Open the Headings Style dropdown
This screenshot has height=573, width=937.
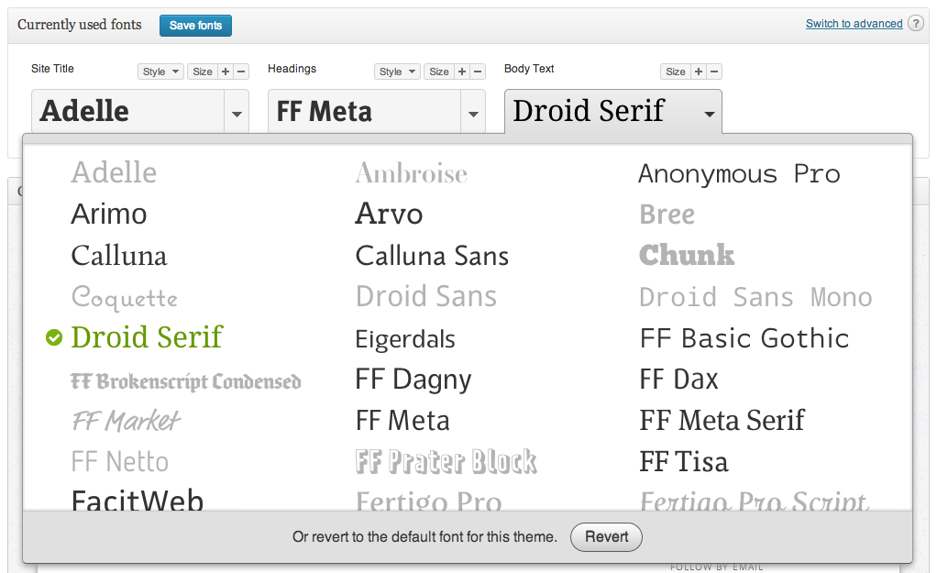pos(397,72)
